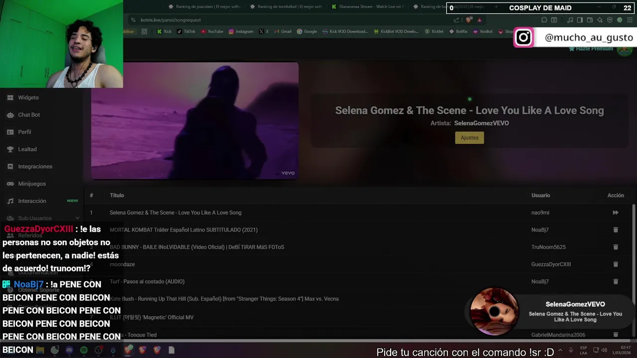This screenshot has width=637, height=358.
Task: Open the Google bookmark
Action: (307, 31)
